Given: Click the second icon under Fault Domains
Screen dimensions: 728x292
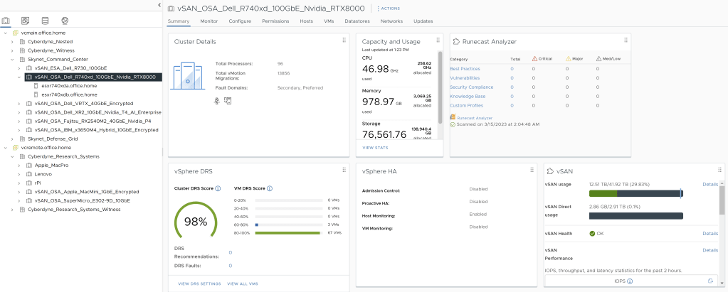Looking at the screenshot, I should click(x=228, y=101).
